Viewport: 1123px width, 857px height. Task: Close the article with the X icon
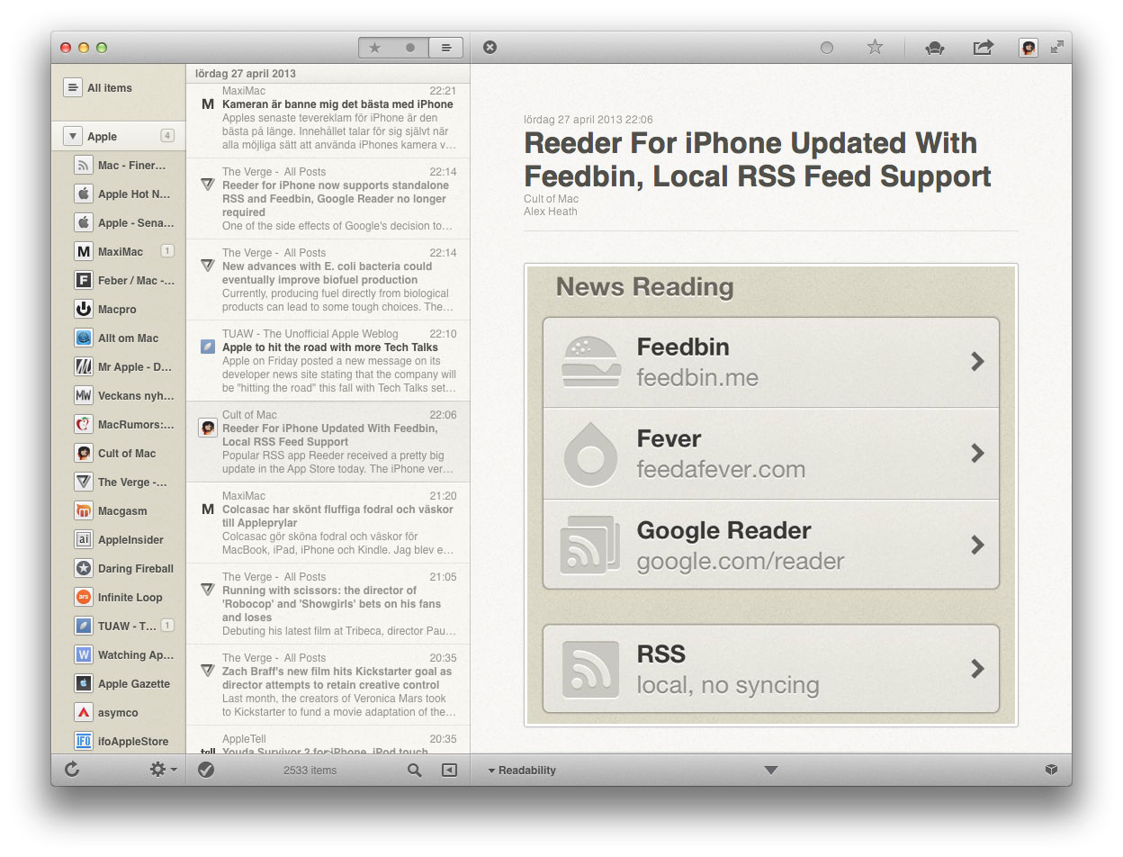490,47
